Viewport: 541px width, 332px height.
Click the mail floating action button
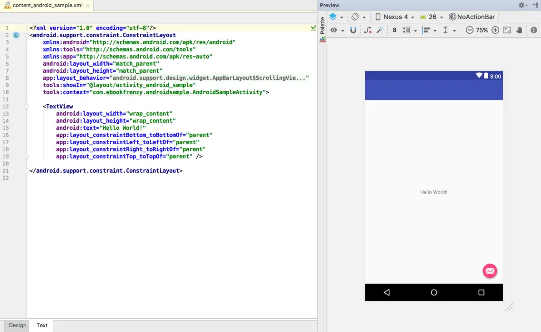click(490, 271)
